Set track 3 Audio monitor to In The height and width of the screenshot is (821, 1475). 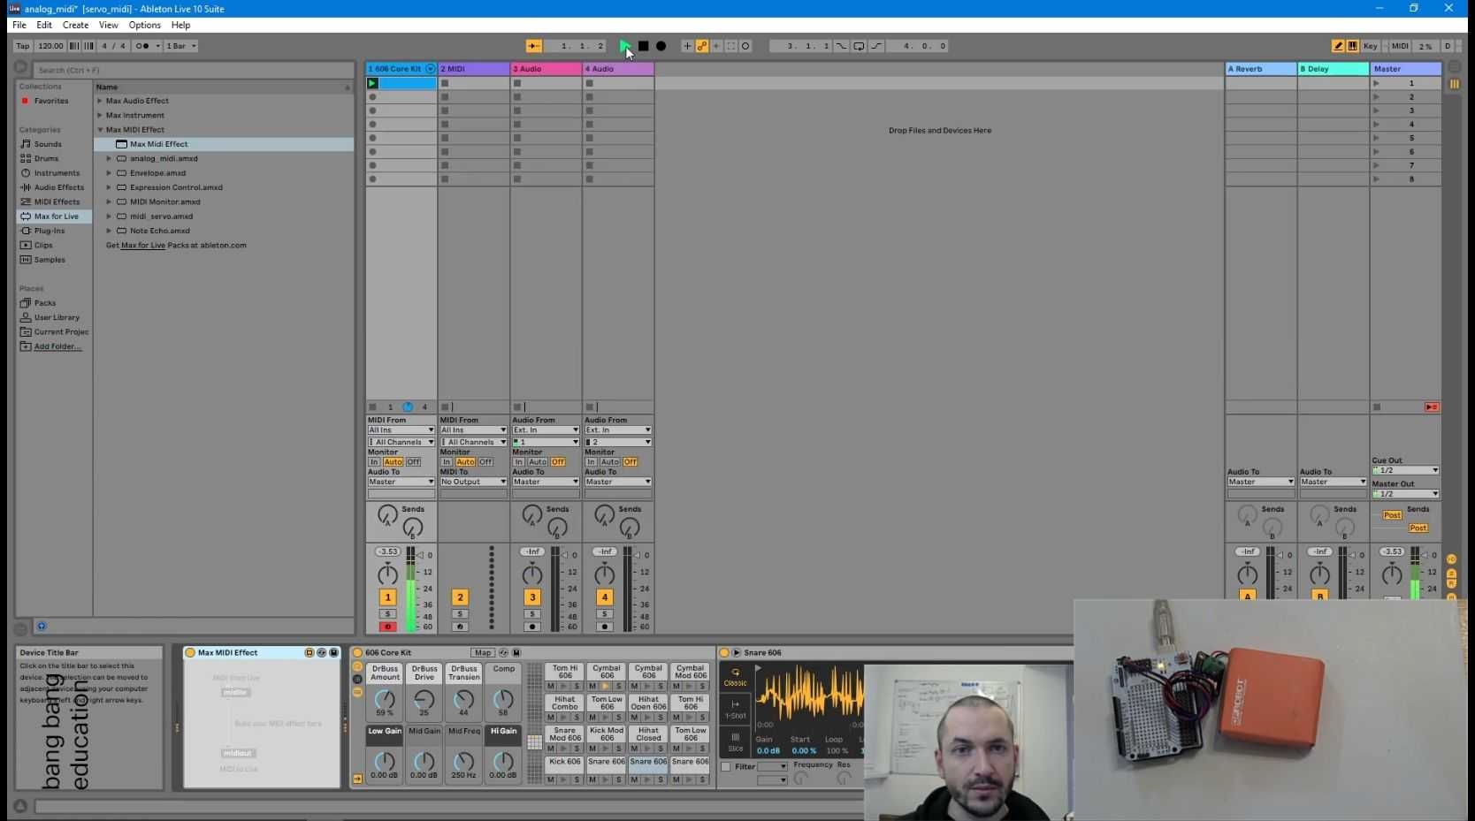pos(519,462)
